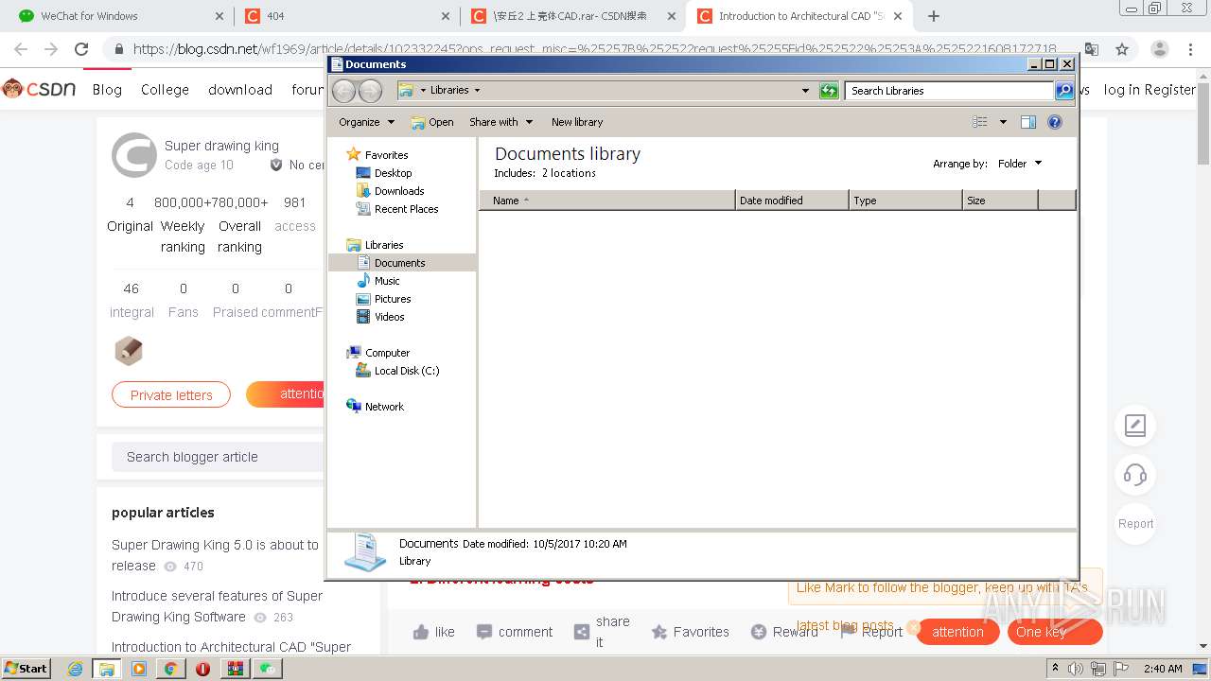The image size is (1211, 681).
Task: Click the One key button
Action: point(1055,632)
